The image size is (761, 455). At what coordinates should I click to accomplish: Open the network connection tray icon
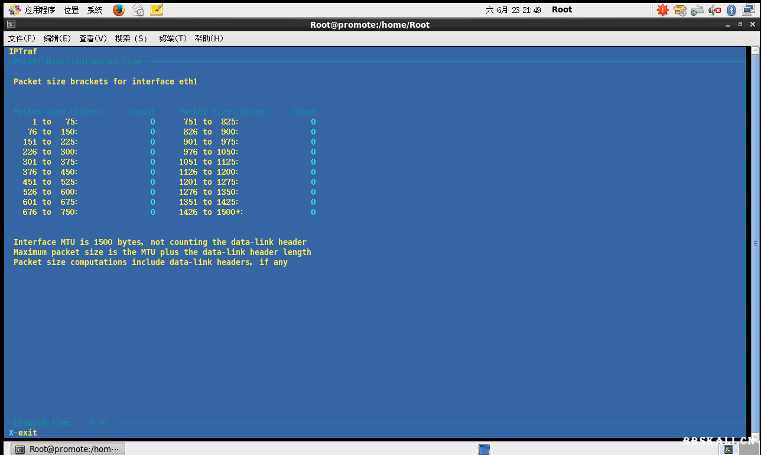749,9
